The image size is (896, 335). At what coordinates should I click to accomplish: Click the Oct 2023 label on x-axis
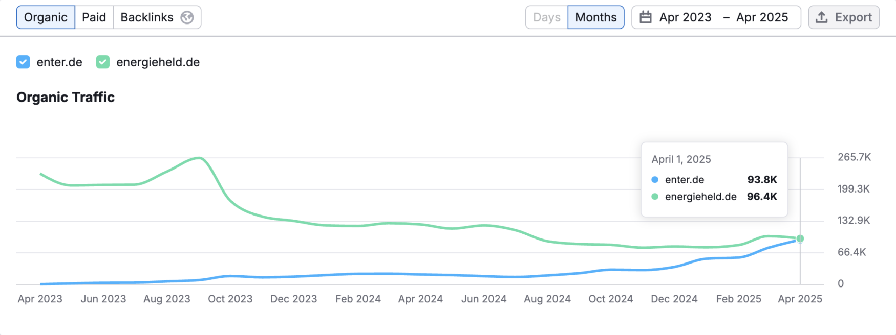tap(230, 299)
